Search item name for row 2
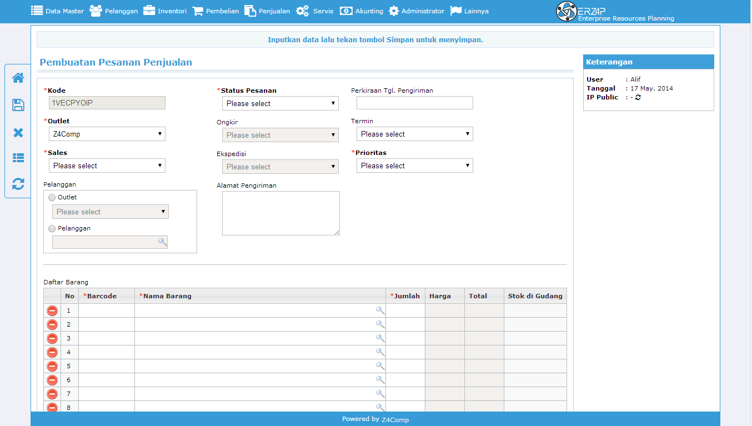The image size is (752, 426). 380,324
